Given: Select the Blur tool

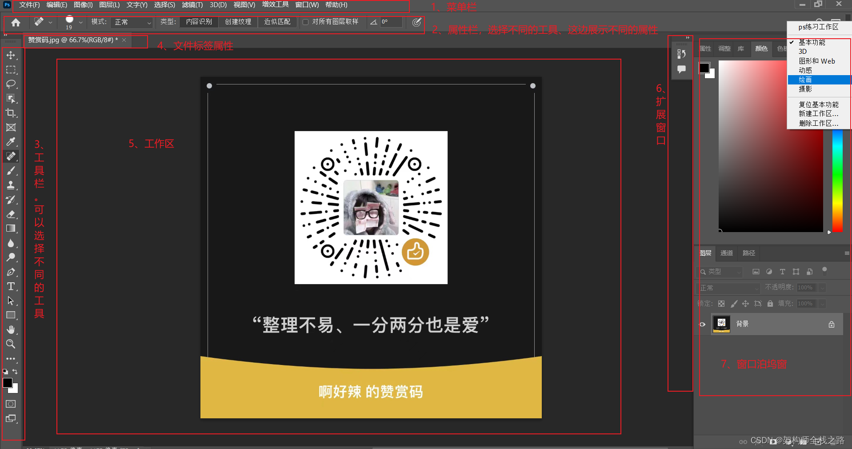Looking at the screenshot, I should click(x=11, y=243).
